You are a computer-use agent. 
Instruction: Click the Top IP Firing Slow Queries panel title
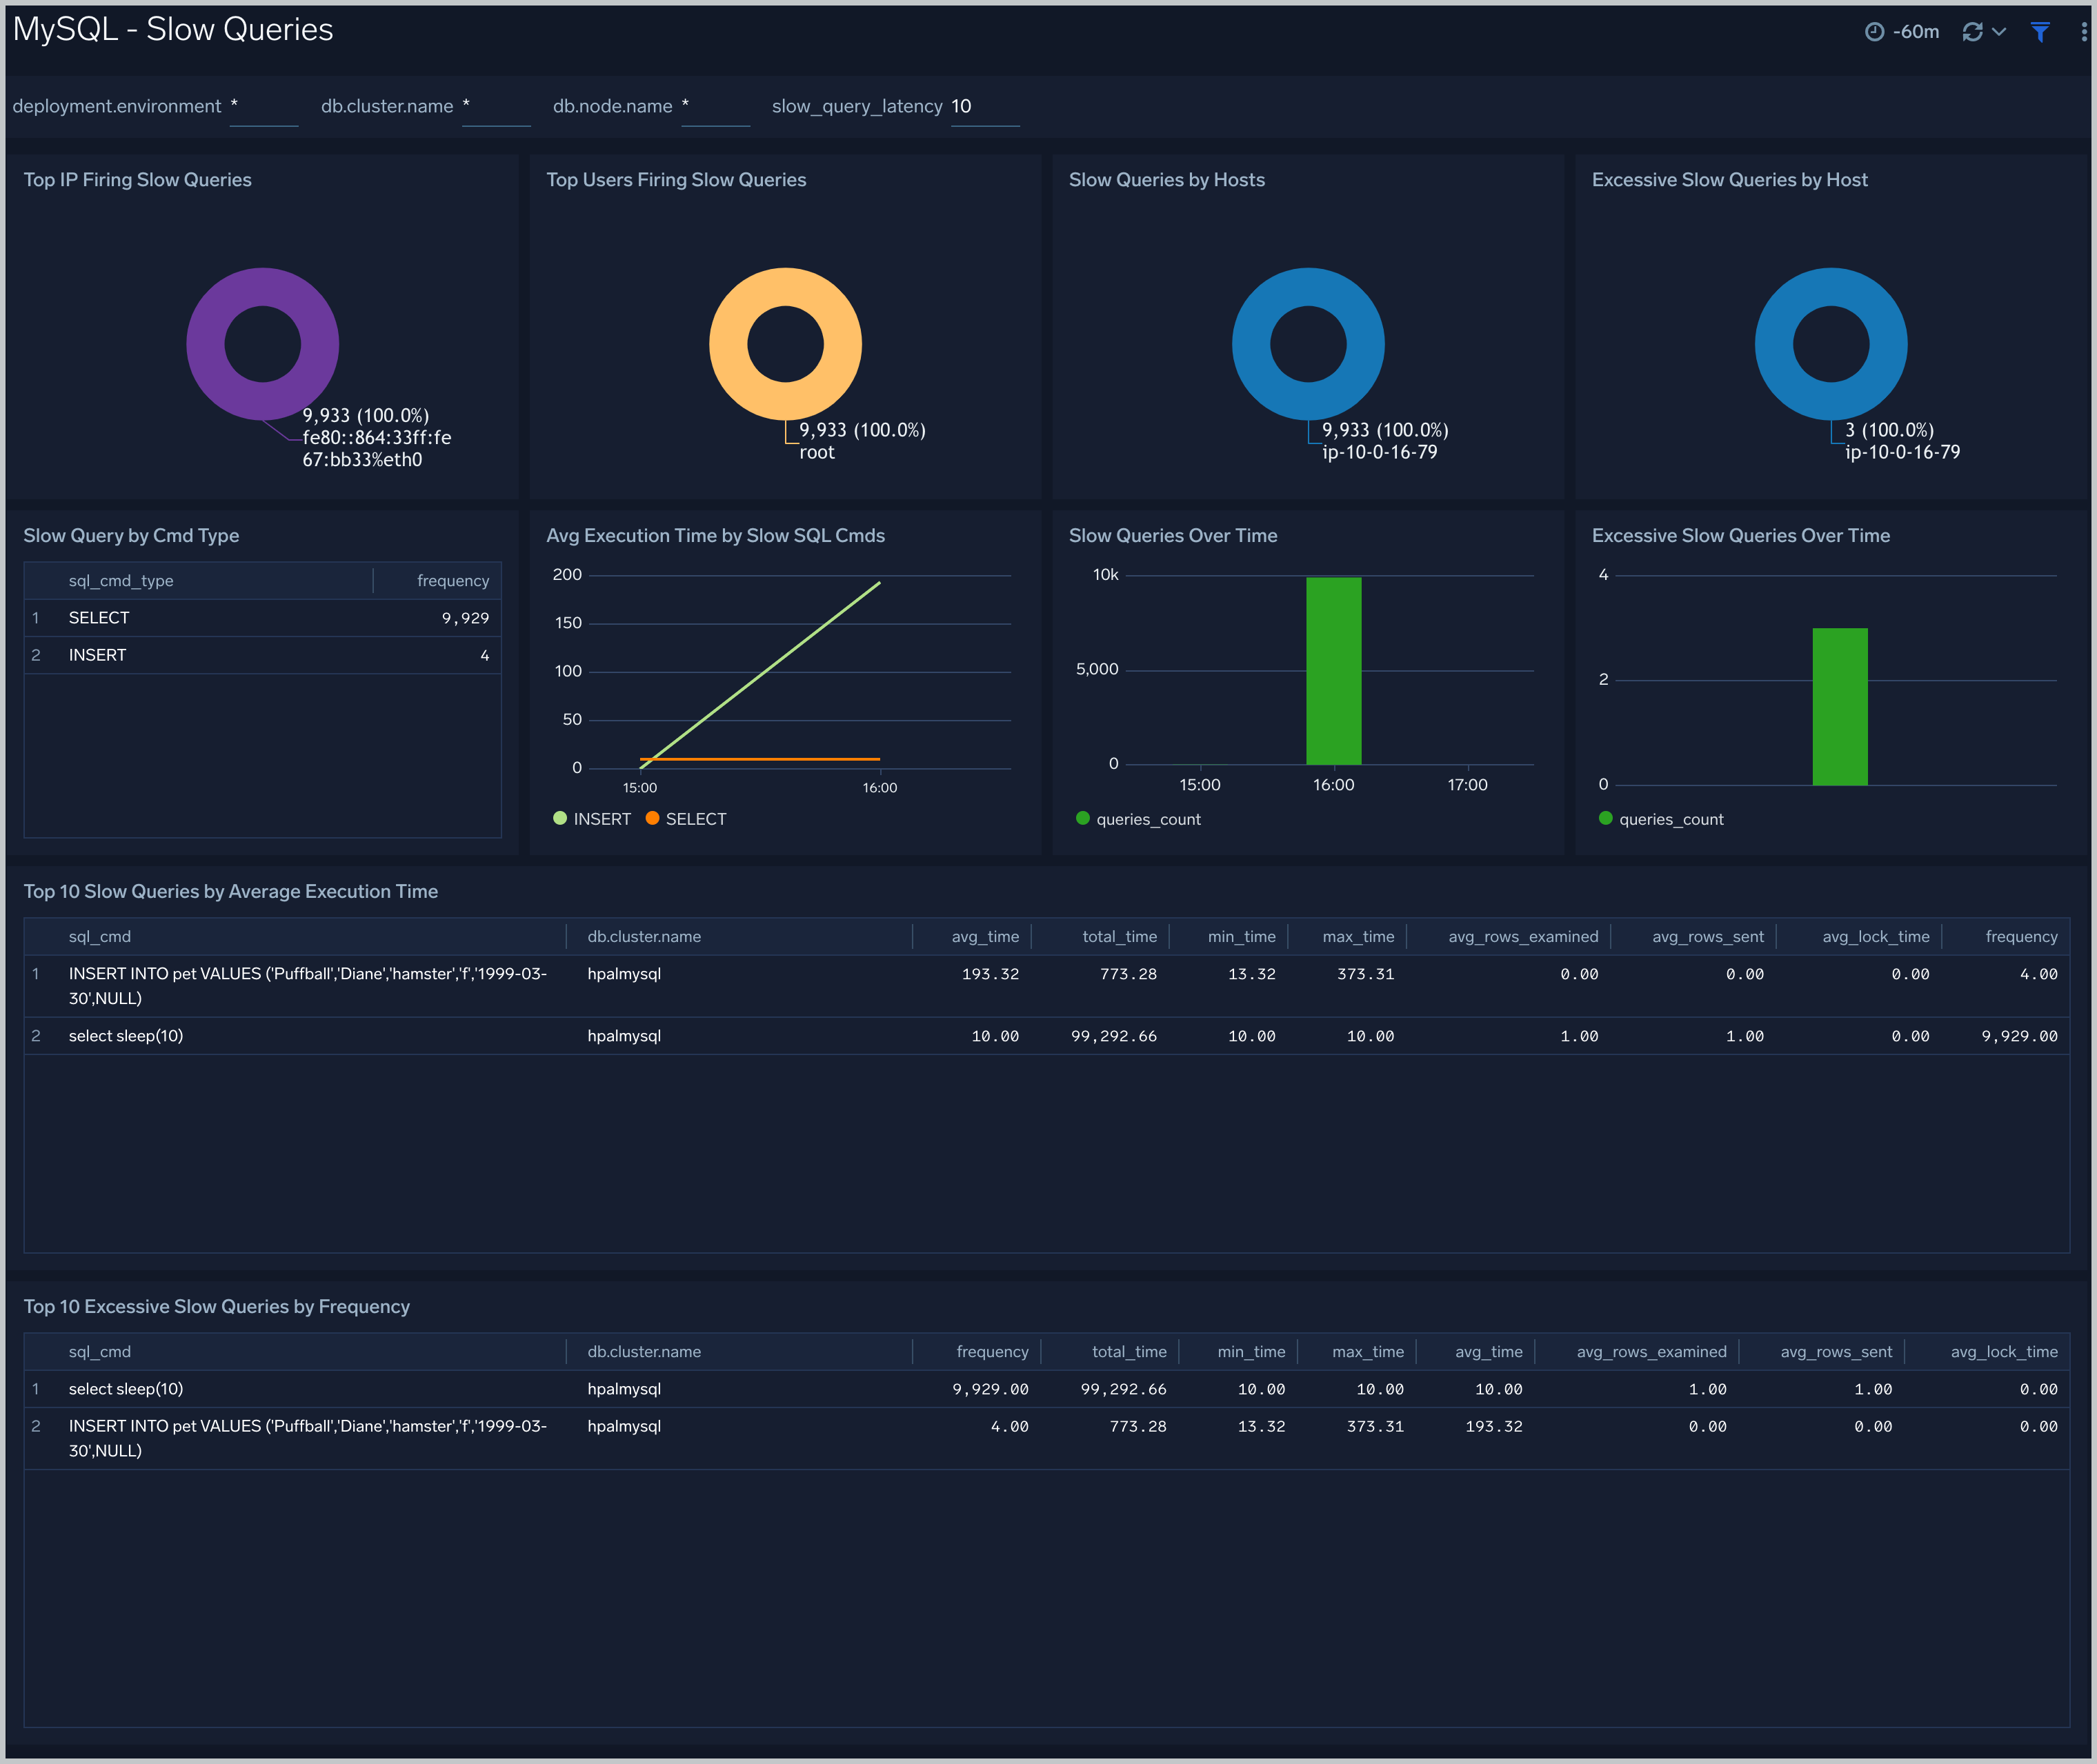click(x=137, y=180)
